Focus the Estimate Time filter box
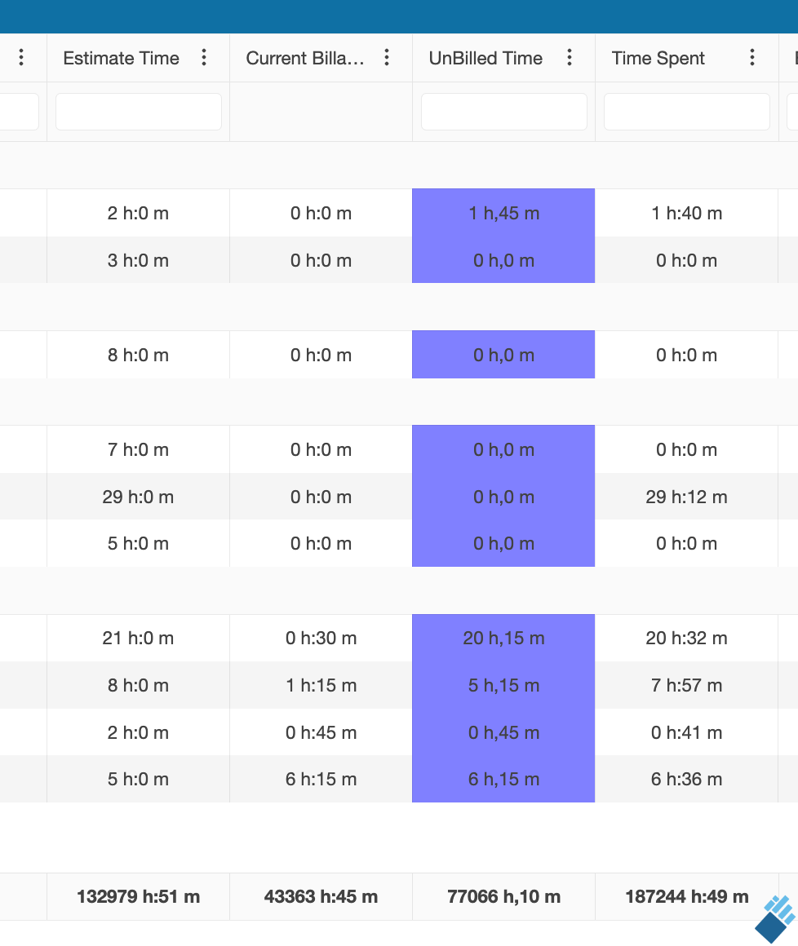Viewport: 798px width, 946px height. click(139, 112)
